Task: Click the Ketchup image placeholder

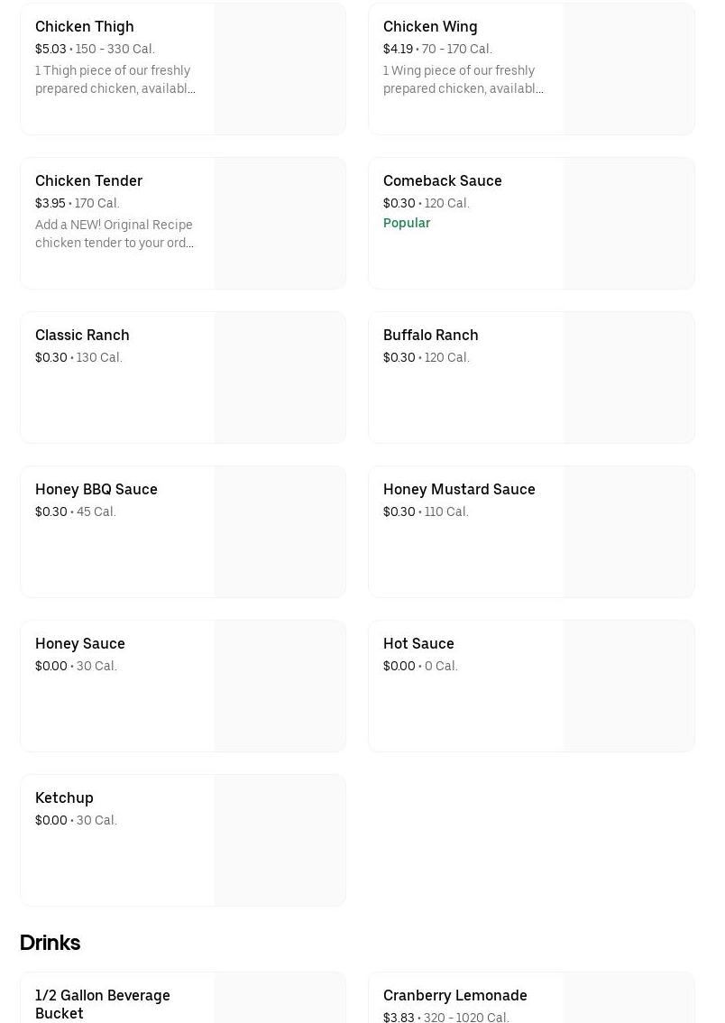Action: tap(280, 841)
